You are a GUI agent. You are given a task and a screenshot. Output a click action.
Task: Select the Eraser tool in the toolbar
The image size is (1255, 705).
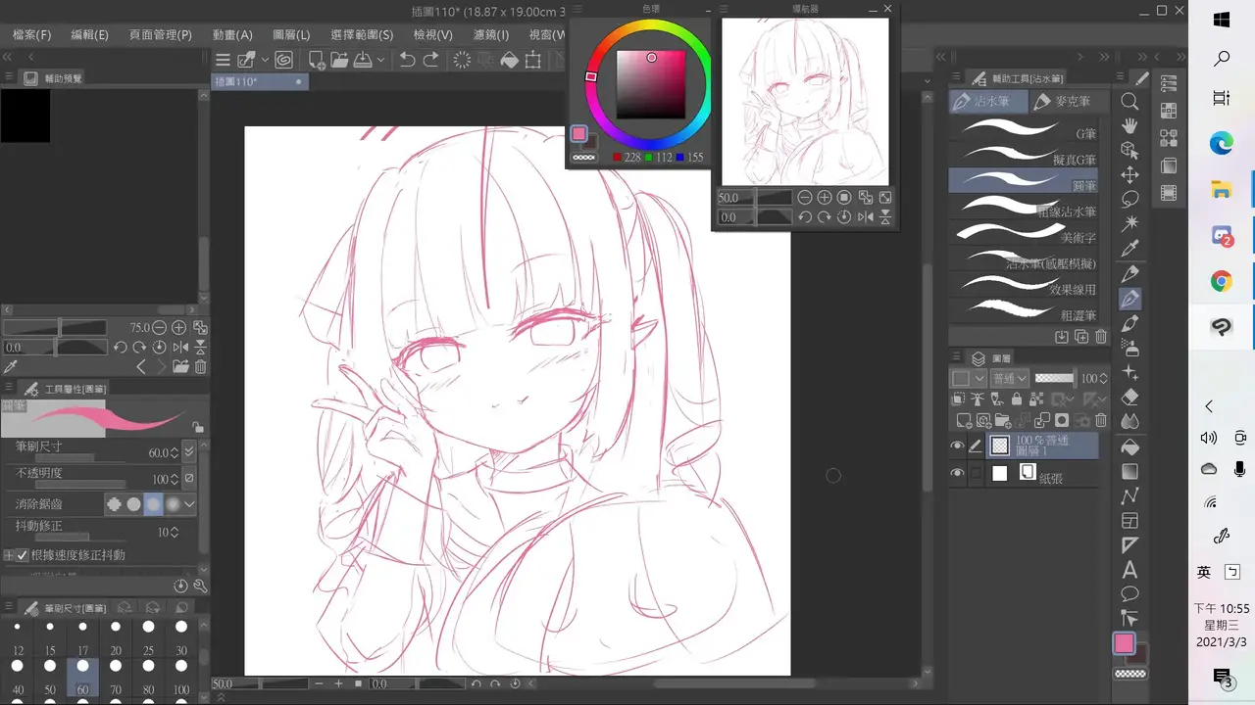click(x=1129, y=398)
